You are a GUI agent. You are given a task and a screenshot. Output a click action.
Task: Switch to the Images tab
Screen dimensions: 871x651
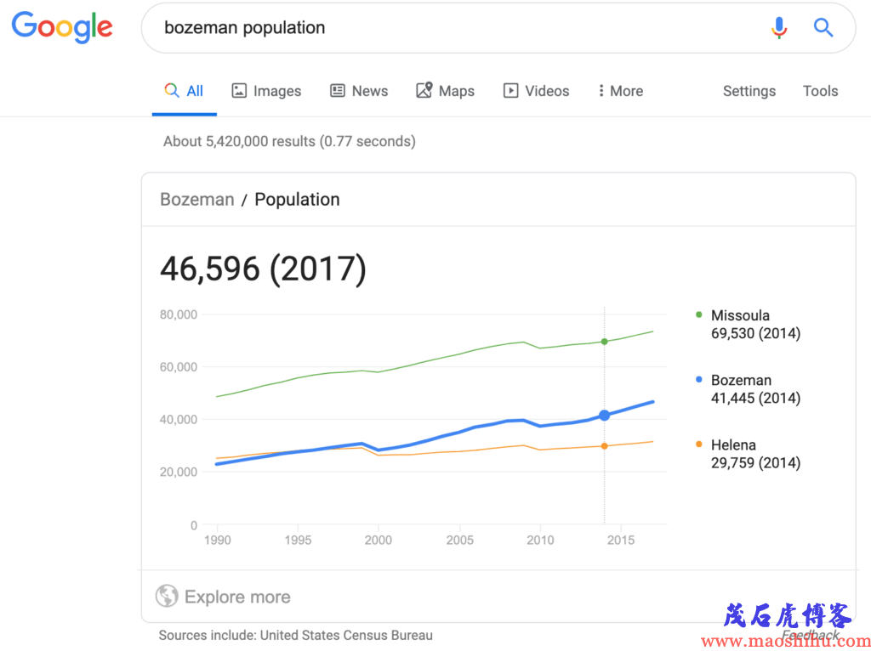[x=266, y=91]
